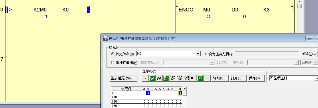Open the 10进制 address format dropdown
Screen dimensions: 318x108
[315, 63]
